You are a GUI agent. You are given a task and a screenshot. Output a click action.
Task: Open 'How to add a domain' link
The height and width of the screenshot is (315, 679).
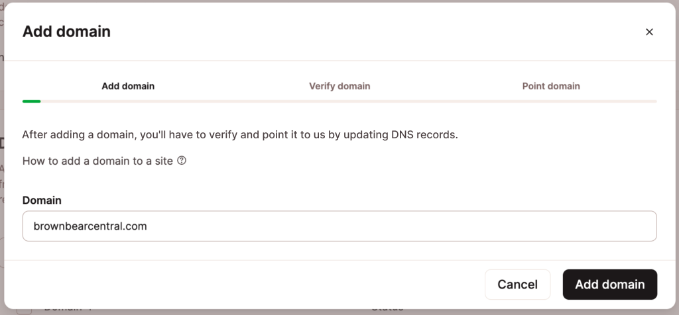coord(98,161)
